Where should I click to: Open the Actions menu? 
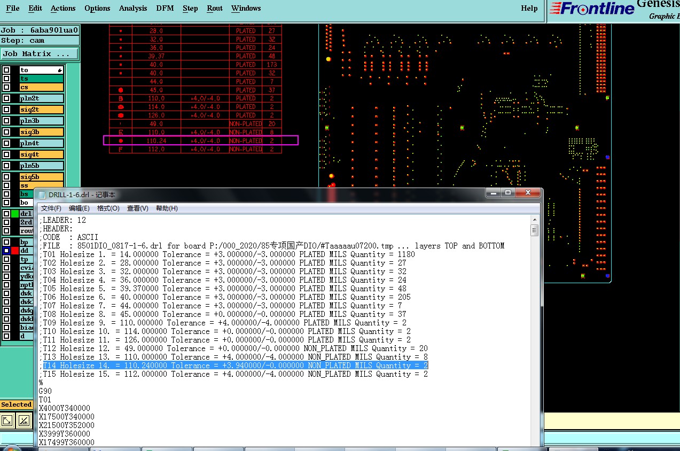point(63,8)
